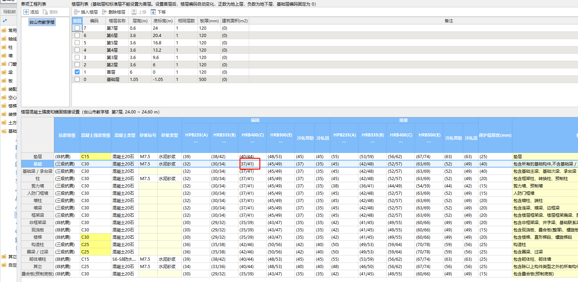Click the 500 板厚 cell of 基础层
Screen dimensions: 578x282
click(209, 79)
